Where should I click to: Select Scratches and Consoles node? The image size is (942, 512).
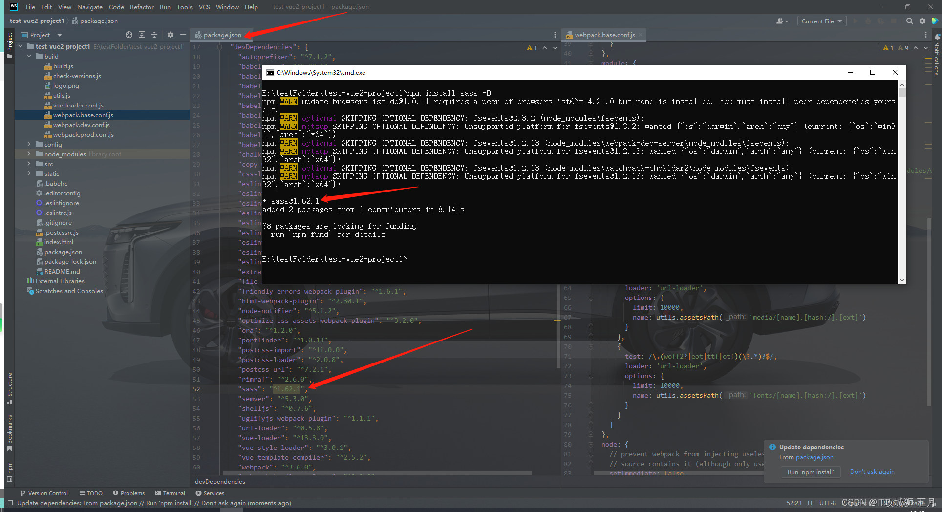coord(69,291)
